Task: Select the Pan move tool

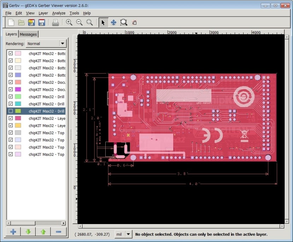Action: pos(113,23)
